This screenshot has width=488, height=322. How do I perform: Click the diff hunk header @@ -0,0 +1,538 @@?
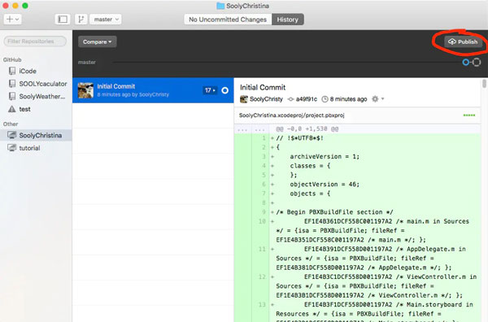[307, 128]
